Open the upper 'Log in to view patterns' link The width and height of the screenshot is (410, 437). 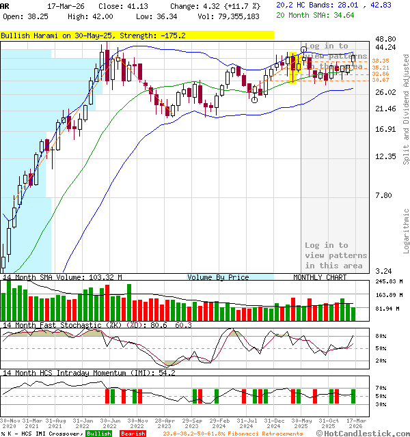(x=336, y=56)
